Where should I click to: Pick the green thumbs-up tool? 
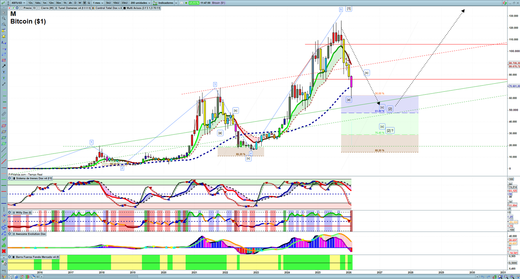tap(4, 245)
